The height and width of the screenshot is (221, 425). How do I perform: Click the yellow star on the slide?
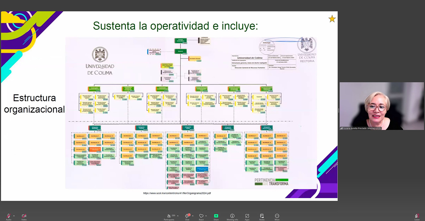pos(332,19)
